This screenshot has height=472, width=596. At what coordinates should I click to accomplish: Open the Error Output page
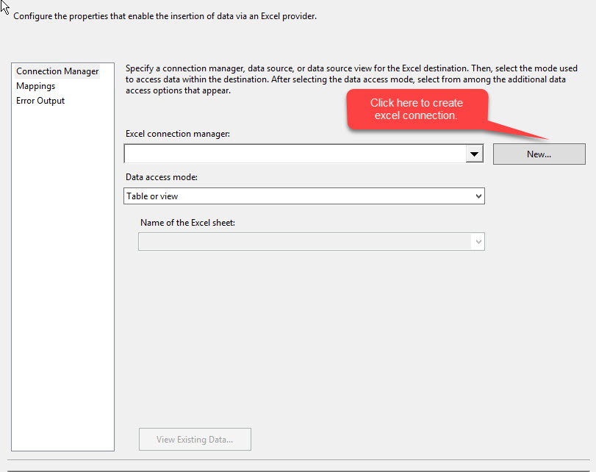[x=40, y=101]
